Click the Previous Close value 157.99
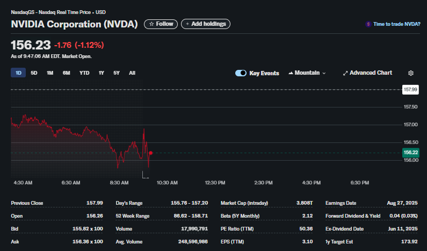Screen dimensions: 427x251 pyautogui.click(x=95, y=203)
